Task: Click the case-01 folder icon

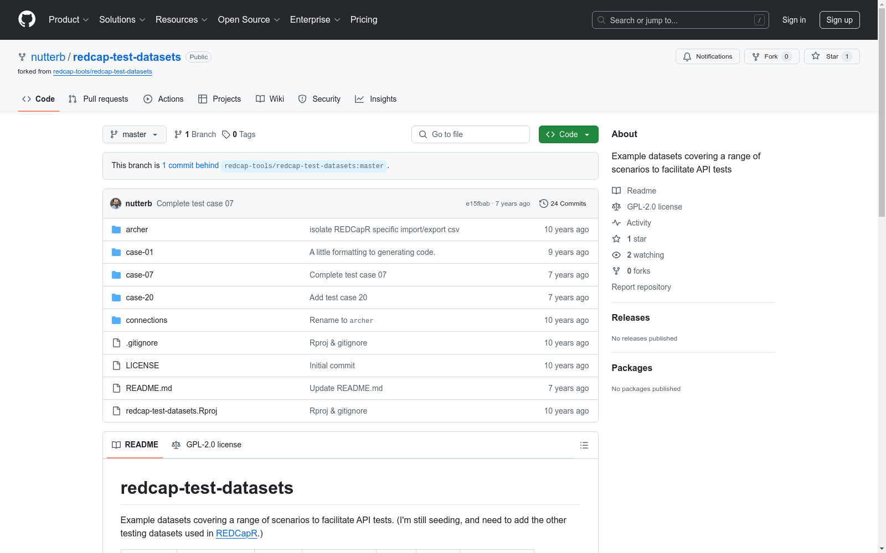Action: [116, 252]
